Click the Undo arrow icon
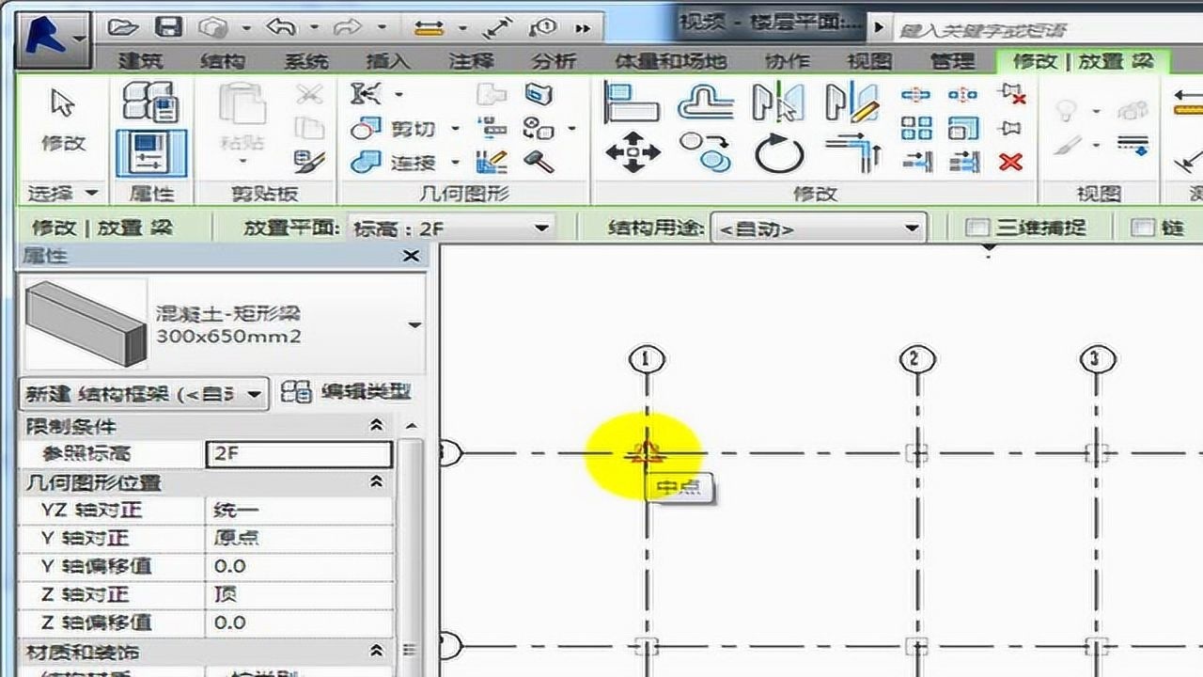1203x677 pixels. pyautogui.click(x=282, y=27)
